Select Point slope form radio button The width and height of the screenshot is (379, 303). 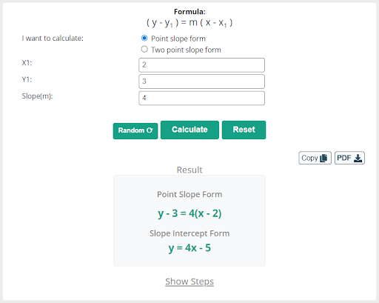pos(144,39)
